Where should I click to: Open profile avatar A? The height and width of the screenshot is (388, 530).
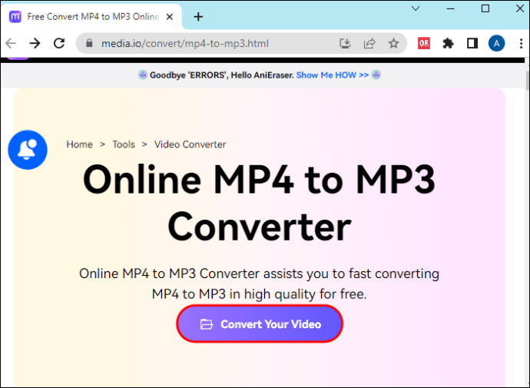click(x=496, y=43)
